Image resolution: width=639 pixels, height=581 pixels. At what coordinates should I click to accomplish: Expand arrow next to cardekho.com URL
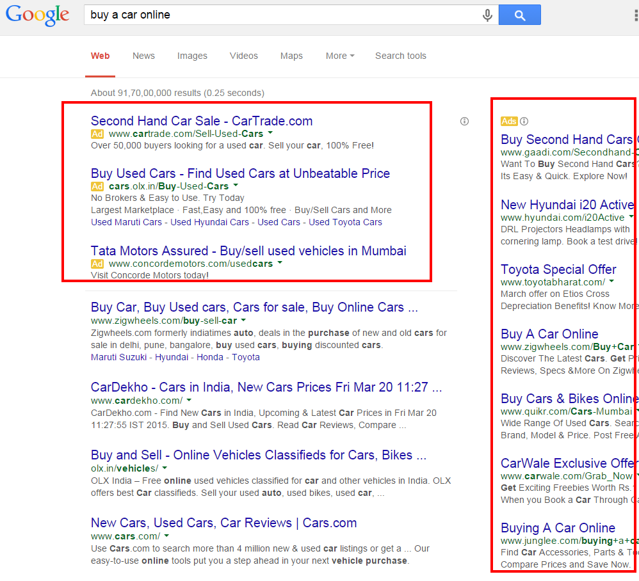(189, 400)
